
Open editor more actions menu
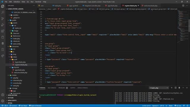click(x=187, y=6)
